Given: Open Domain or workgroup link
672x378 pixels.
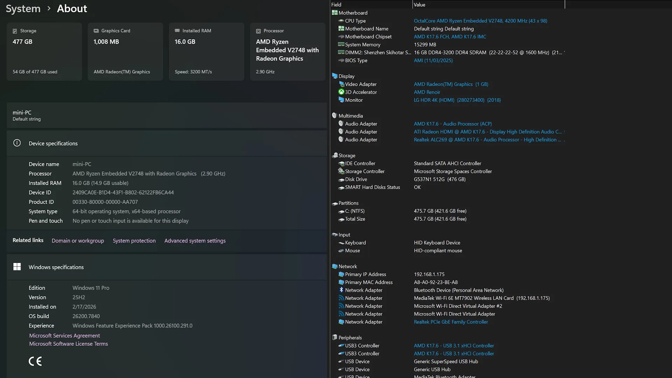Looking at the screenshot, I should pyautogui.click(x=78, y=241).
